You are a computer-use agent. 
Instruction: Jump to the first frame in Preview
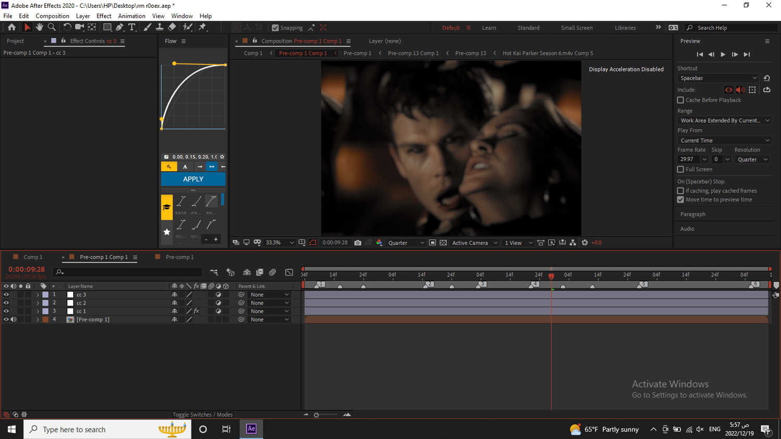pos(699,54)
